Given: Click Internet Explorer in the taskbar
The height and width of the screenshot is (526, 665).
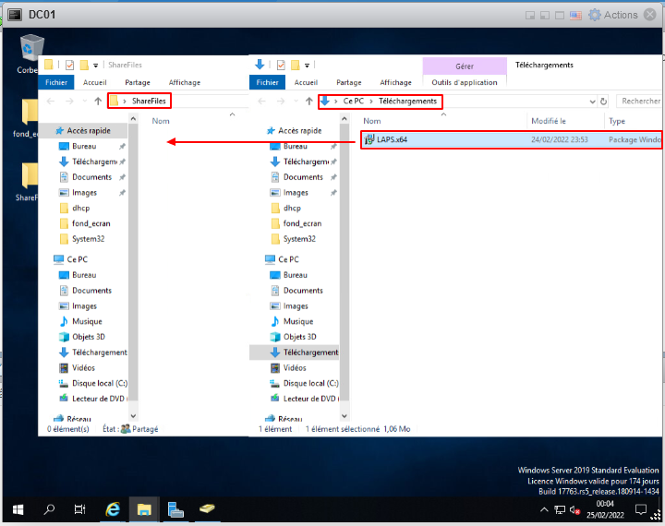Looking at the screenshot, I should [x=113, y=508].
